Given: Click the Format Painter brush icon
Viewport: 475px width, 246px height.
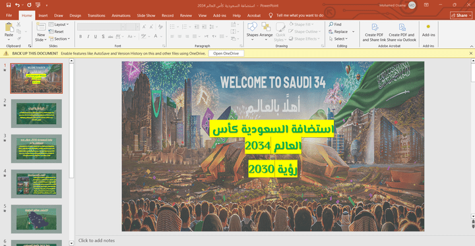Looking at the screenshot, I should pyautogui.click(x=18, y=38).
